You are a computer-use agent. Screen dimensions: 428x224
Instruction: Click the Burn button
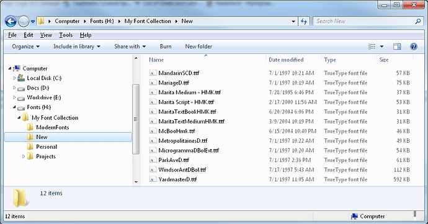pos(166,47)
